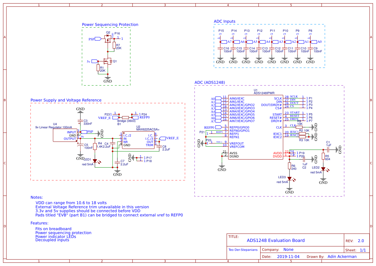Select the U4 9v linear regulator block
Viewport: 376px width, 266px height.
coord(65,135)
